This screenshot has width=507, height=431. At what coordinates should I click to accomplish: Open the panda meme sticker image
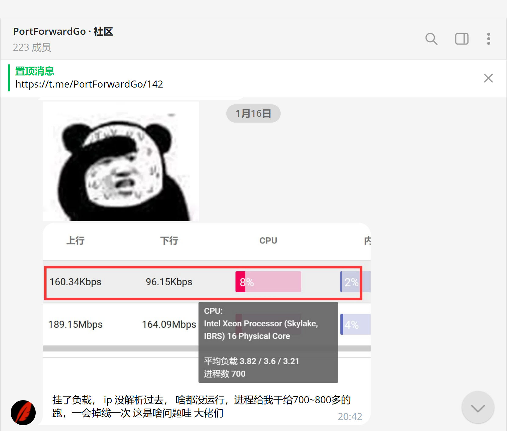point(121,162)
